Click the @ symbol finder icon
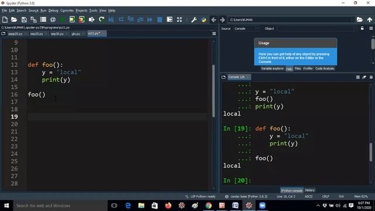Viewport: 375px width, 211px height. point(53,19)
